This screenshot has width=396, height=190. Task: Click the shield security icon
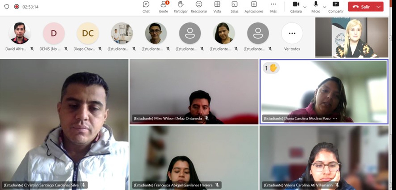coord(6,7)
